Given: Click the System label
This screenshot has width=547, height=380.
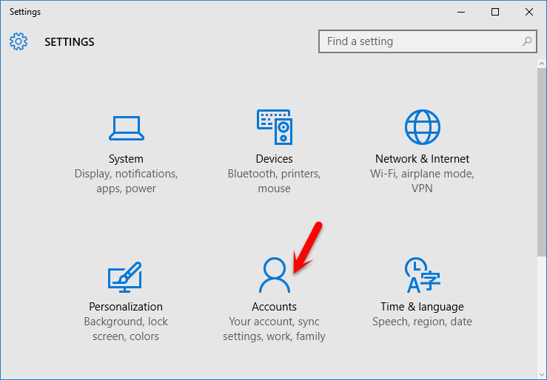Looking at the screenshot, I should 126,159.
